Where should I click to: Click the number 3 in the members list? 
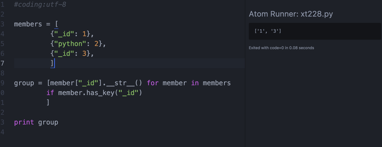click(x=84, y=54)
